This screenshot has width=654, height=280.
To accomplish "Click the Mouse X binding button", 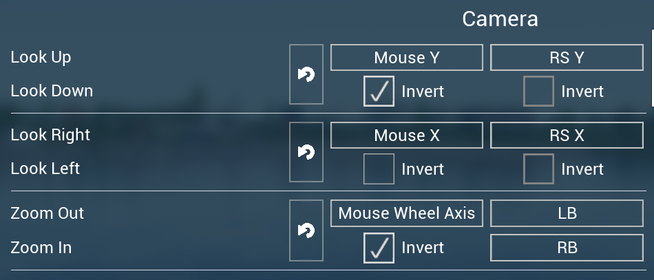I will (x=406, y=136).
